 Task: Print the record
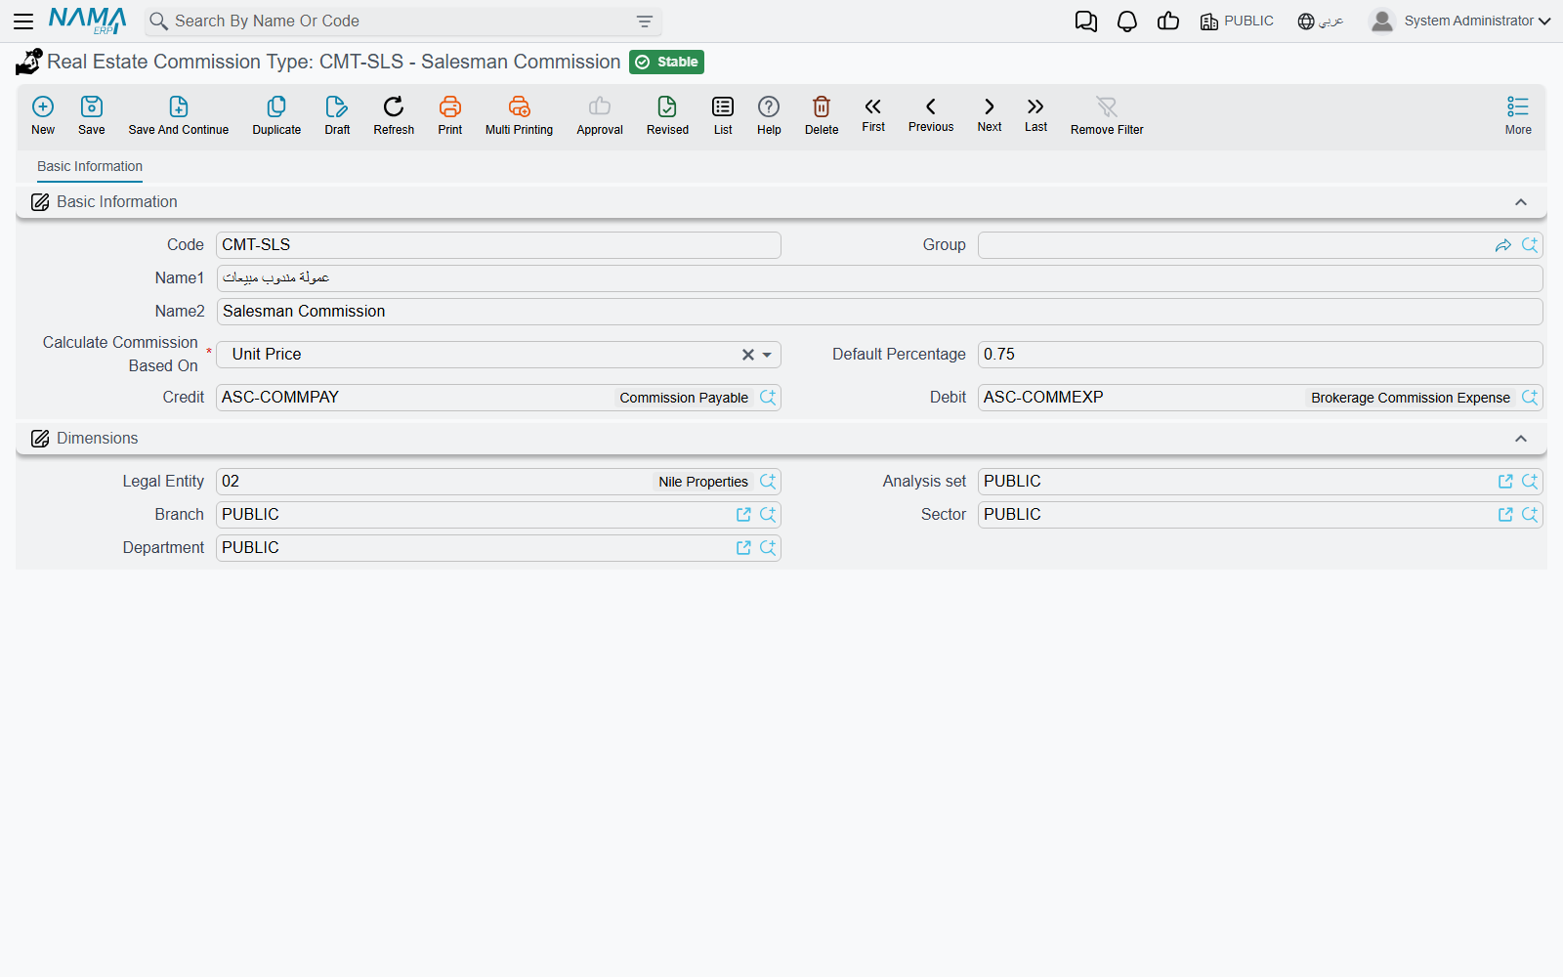point(450,115)
